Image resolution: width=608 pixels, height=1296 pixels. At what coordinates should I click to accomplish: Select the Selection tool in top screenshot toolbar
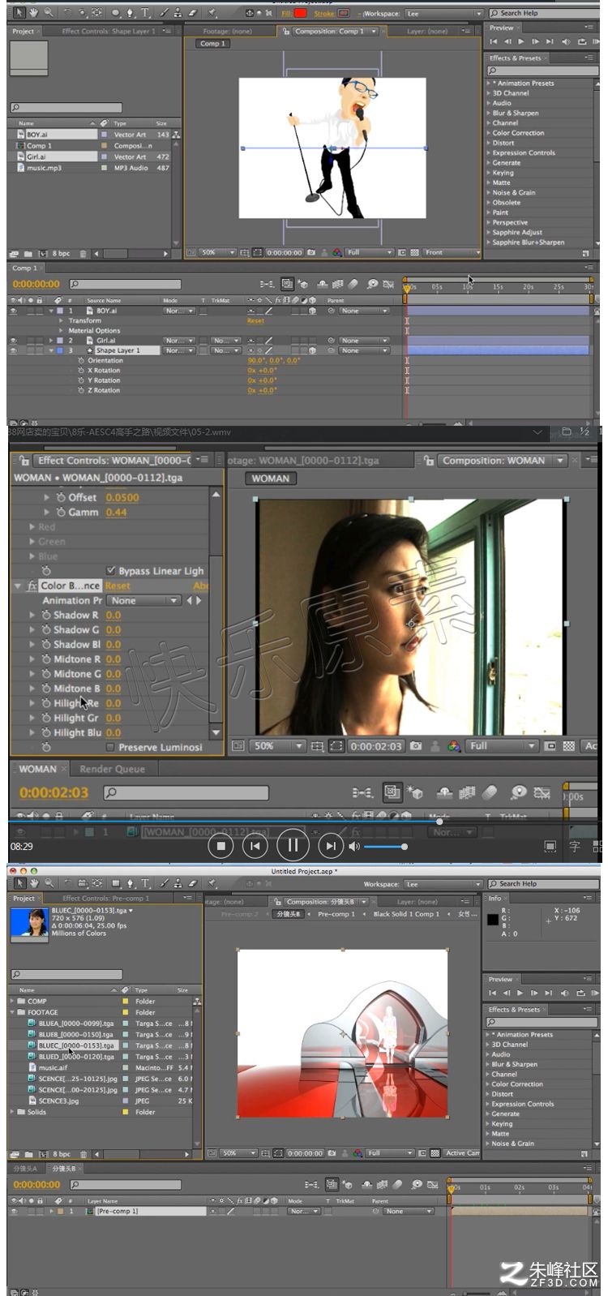coord(20,12)
